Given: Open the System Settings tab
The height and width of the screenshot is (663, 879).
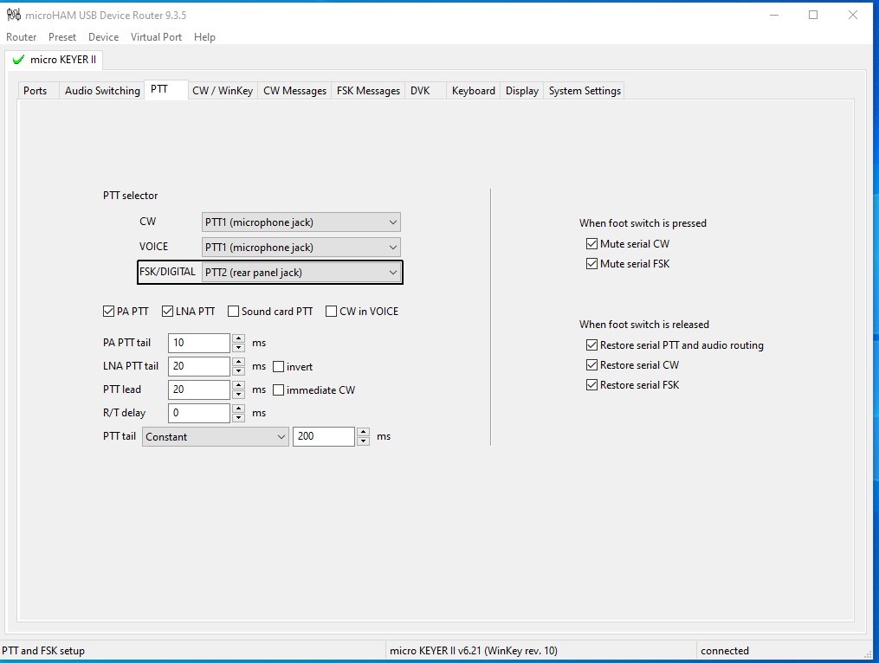Looking at the screenshot, I should coord(585,91).
